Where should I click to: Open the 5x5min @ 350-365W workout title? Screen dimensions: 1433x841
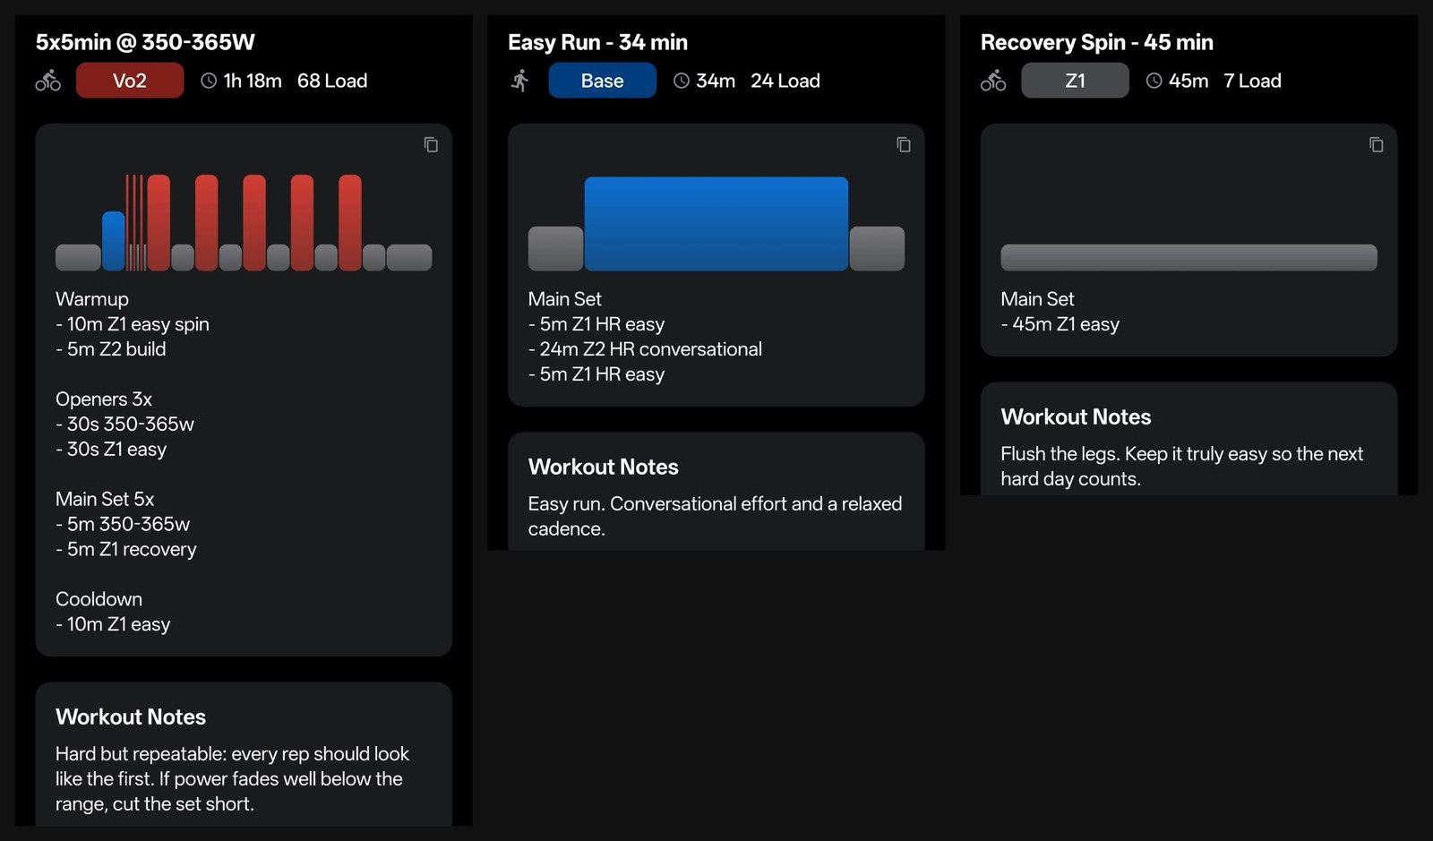145,42
